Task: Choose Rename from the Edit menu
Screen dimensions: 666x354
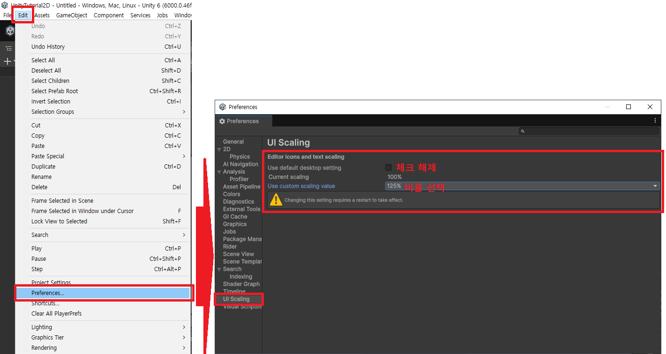Action: (103, 177)
